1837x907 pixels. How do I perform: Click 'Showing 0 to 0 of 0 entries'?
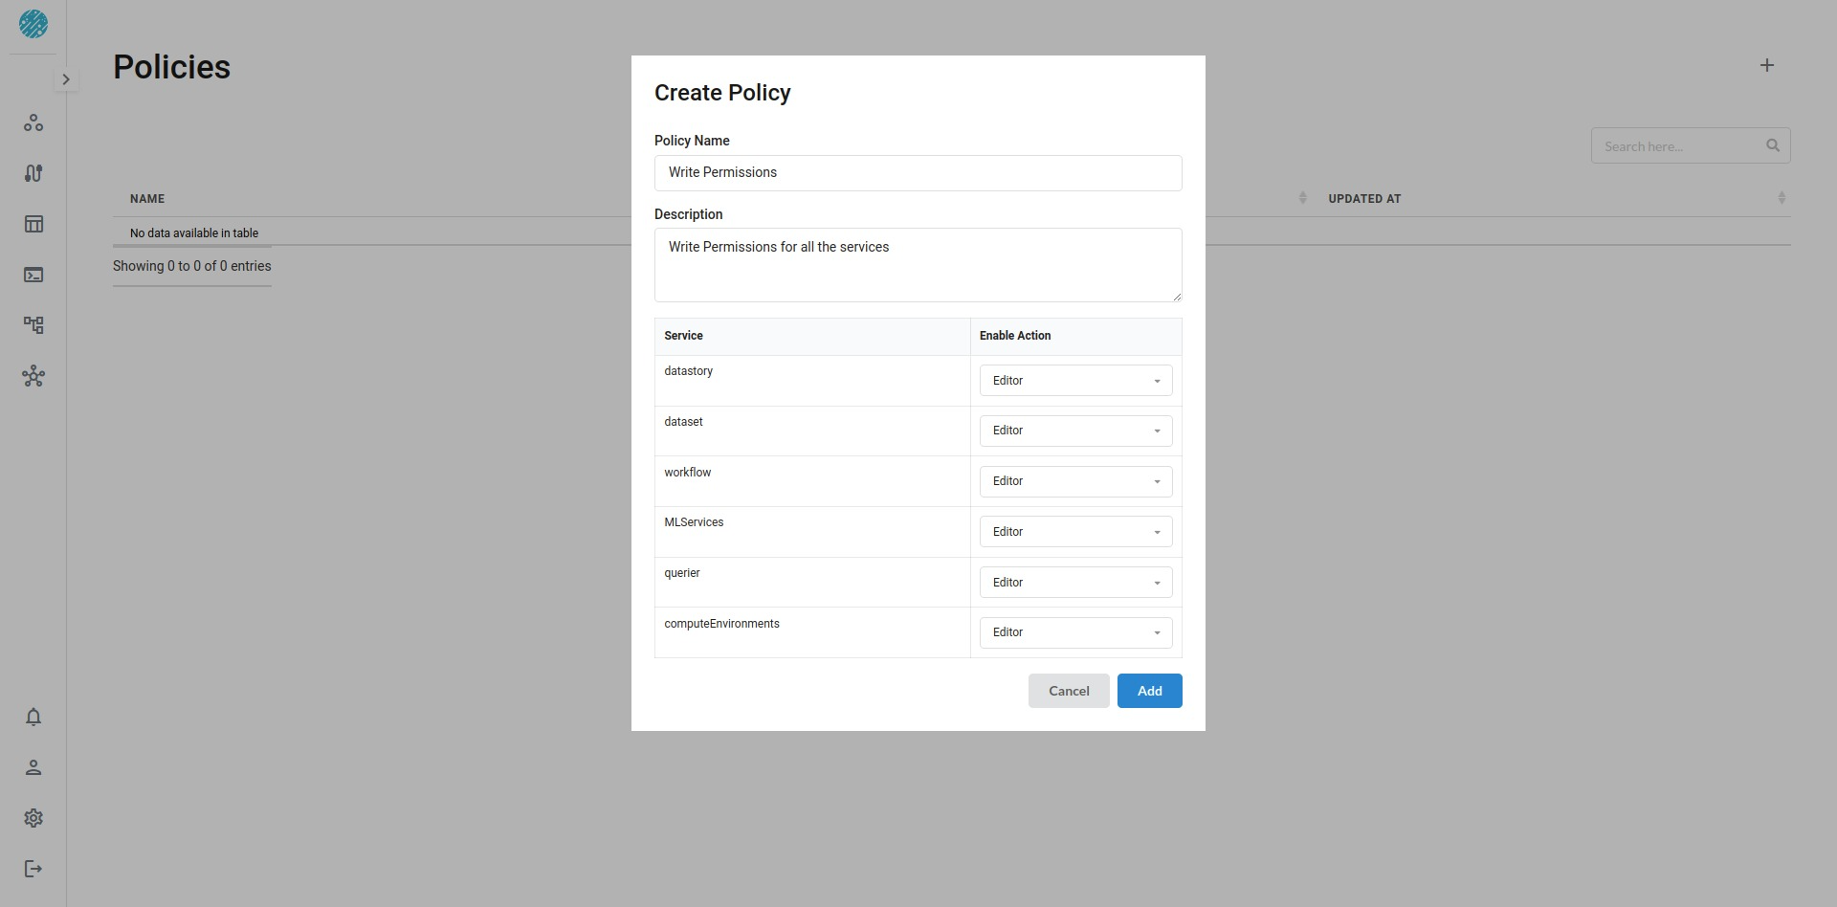pos(192,266)
